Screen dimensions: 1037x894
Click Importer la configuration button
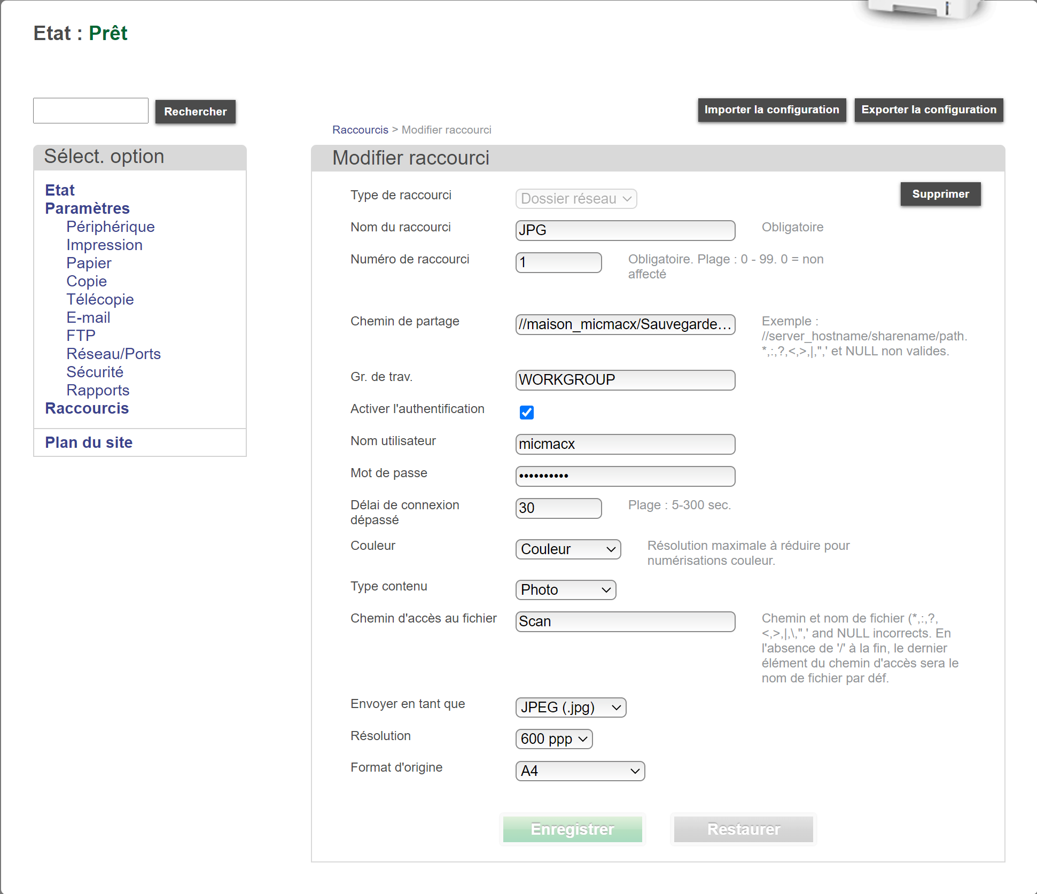point(771,110)
